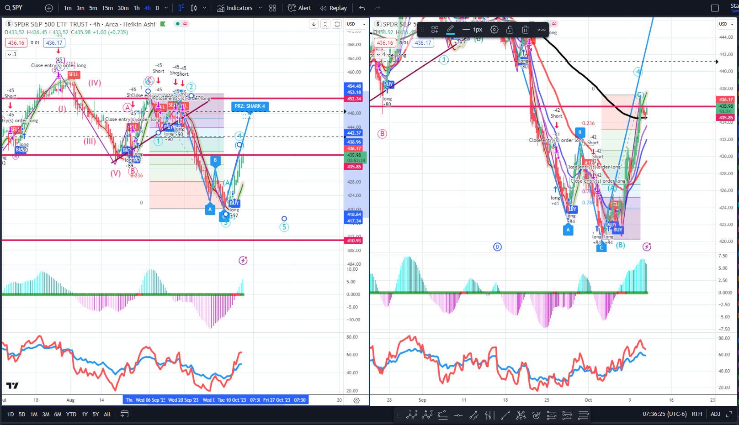739x425 pixels.
Task: Open time zone 07:36:25 (UTC-6) menu
Action: (665, 414)
